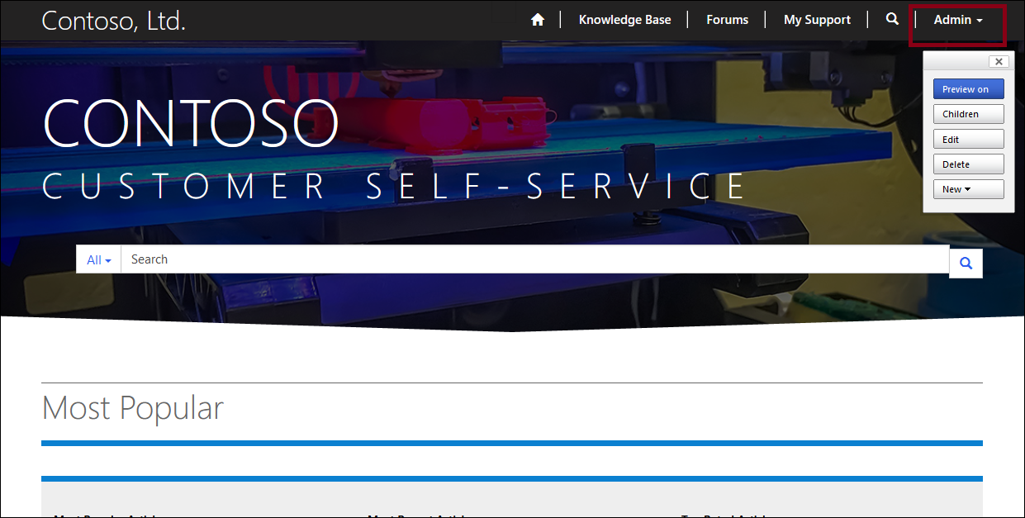Viewport: 1025px width, 518px height.
Task: Click the Contoso, Ltd. site title link
Action: pyautogui.click(x=113, y=21)
